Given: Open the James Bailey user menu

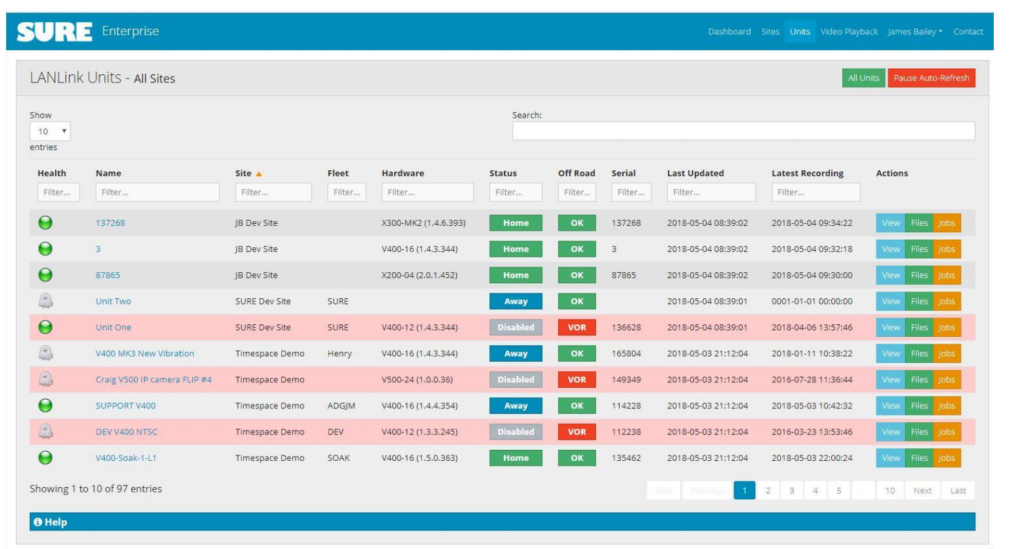Looking at the screenshot, I should coord(915,32).
